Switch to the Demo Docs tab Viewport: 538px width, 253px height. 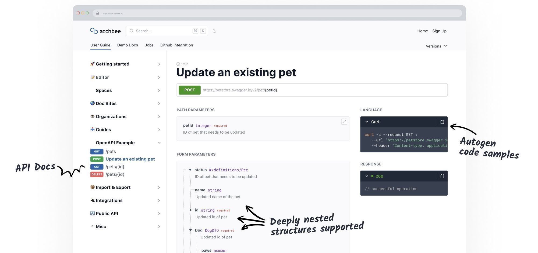point(128,45)
